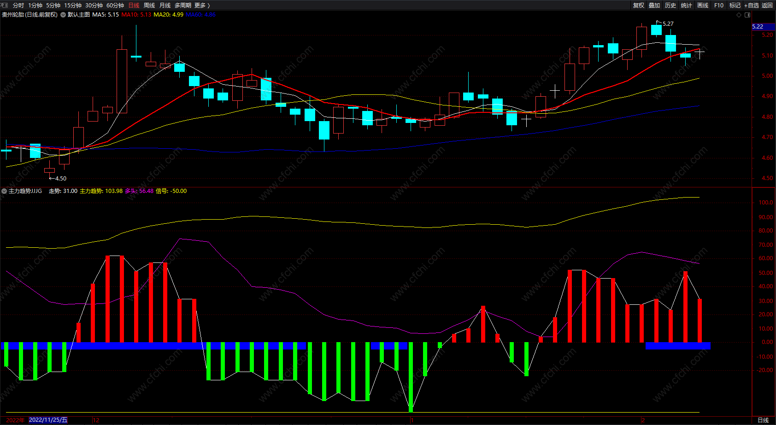The height and width of the screenshot is (425, 776).
Task: Activate the 画线 drawing tools button
Action: (x=703, y=6)
